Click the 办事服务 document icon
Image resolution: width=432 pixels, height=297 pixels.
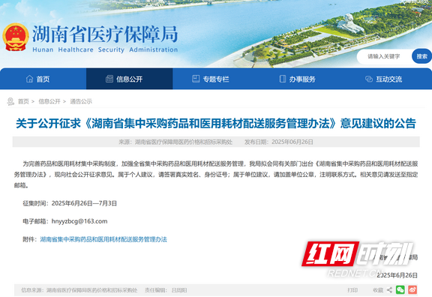point(283,79)
